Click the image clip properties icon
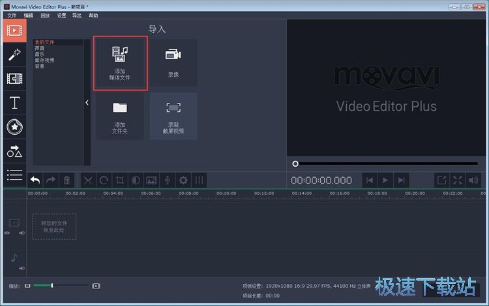The width and height of the screenshot is (489, 306). point(151,180)
